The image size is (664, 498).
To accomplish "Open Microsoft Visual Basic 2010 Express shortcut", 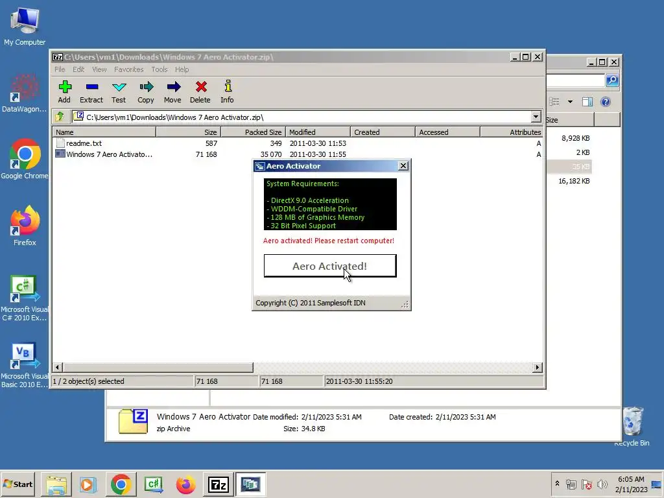I will tap(25, 365).
